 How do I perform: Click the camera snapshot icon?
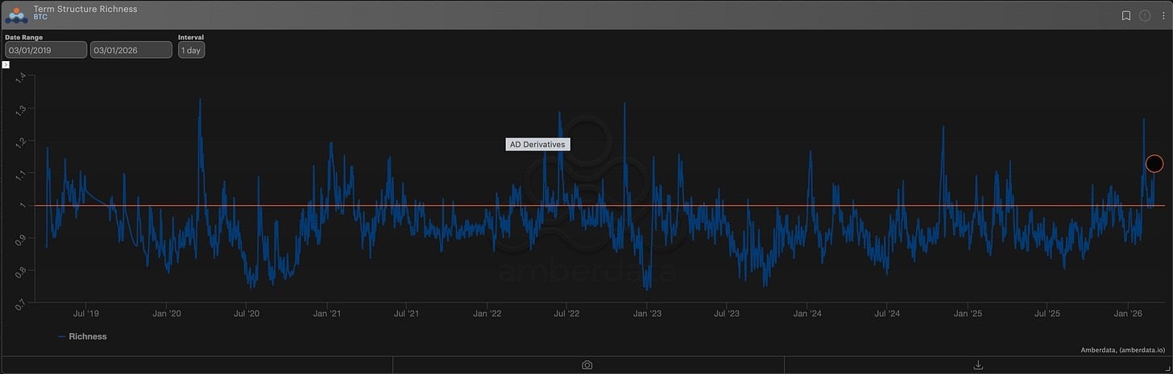click(587, 365)
